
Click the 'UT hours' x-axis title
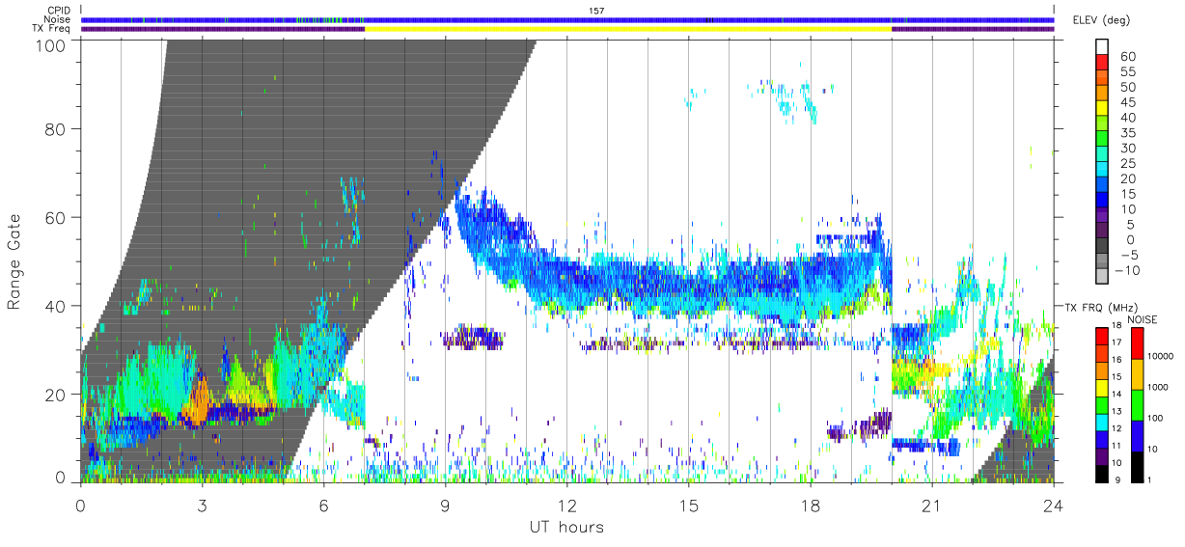[x=565, y=528]
